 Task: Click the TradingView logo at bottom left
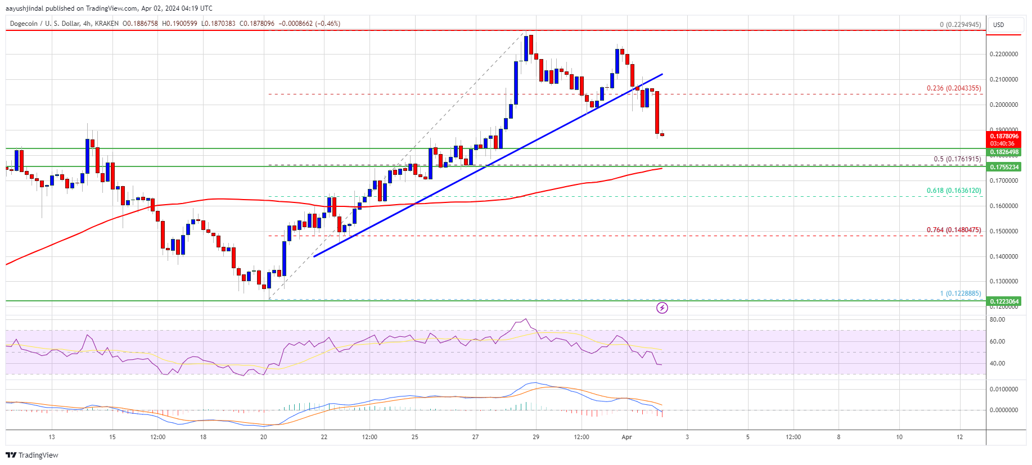coord(33,455)
